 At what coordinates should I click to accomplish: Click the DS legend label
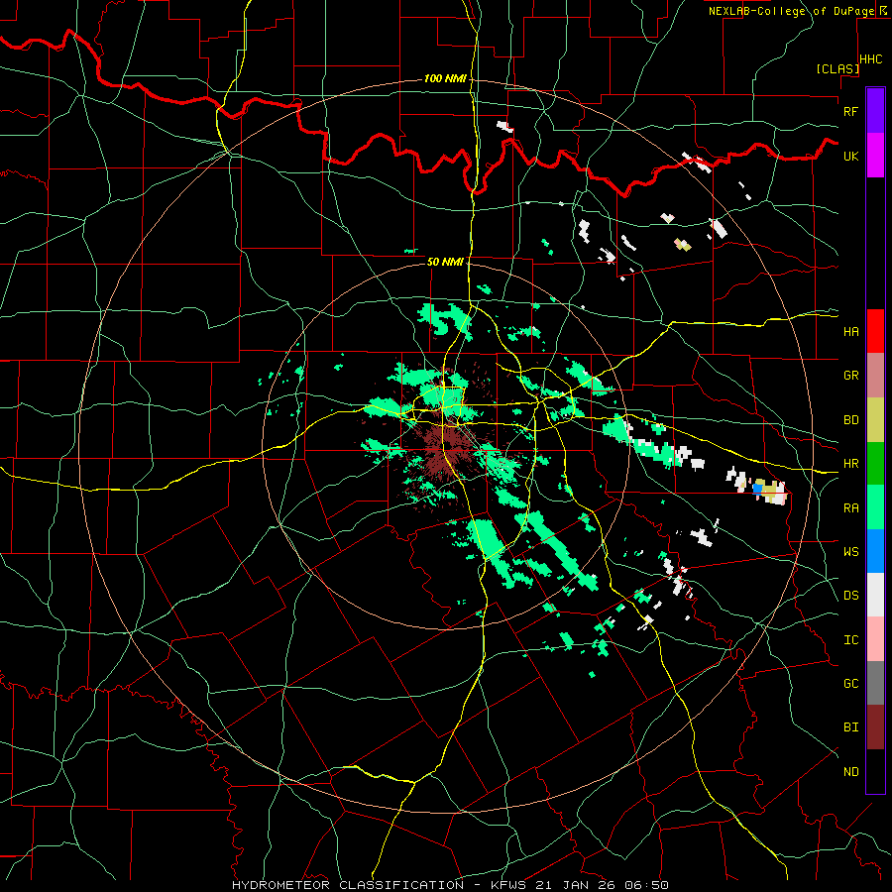(x=850, y=596)
